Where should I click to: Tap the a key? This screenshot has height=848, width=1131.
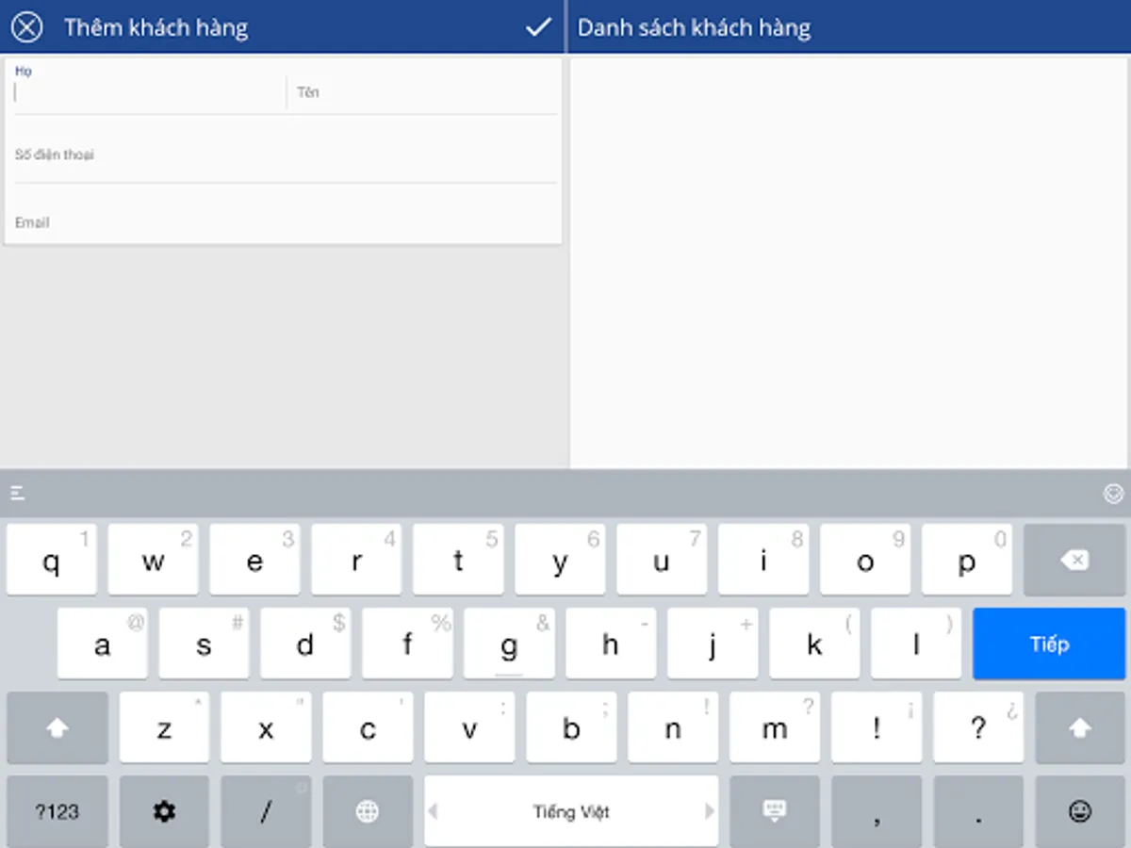pyautogui.click(x=102, y=644)
